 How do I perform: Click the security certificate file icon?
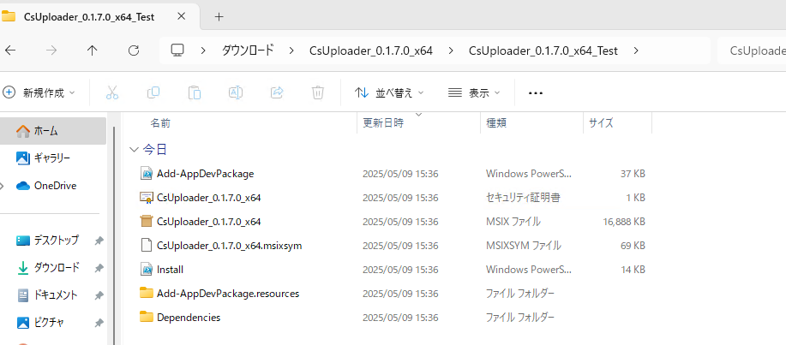click(x=146, y=198)
